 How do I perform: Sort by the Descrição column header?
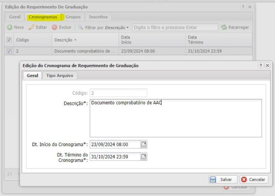point(65,40)
